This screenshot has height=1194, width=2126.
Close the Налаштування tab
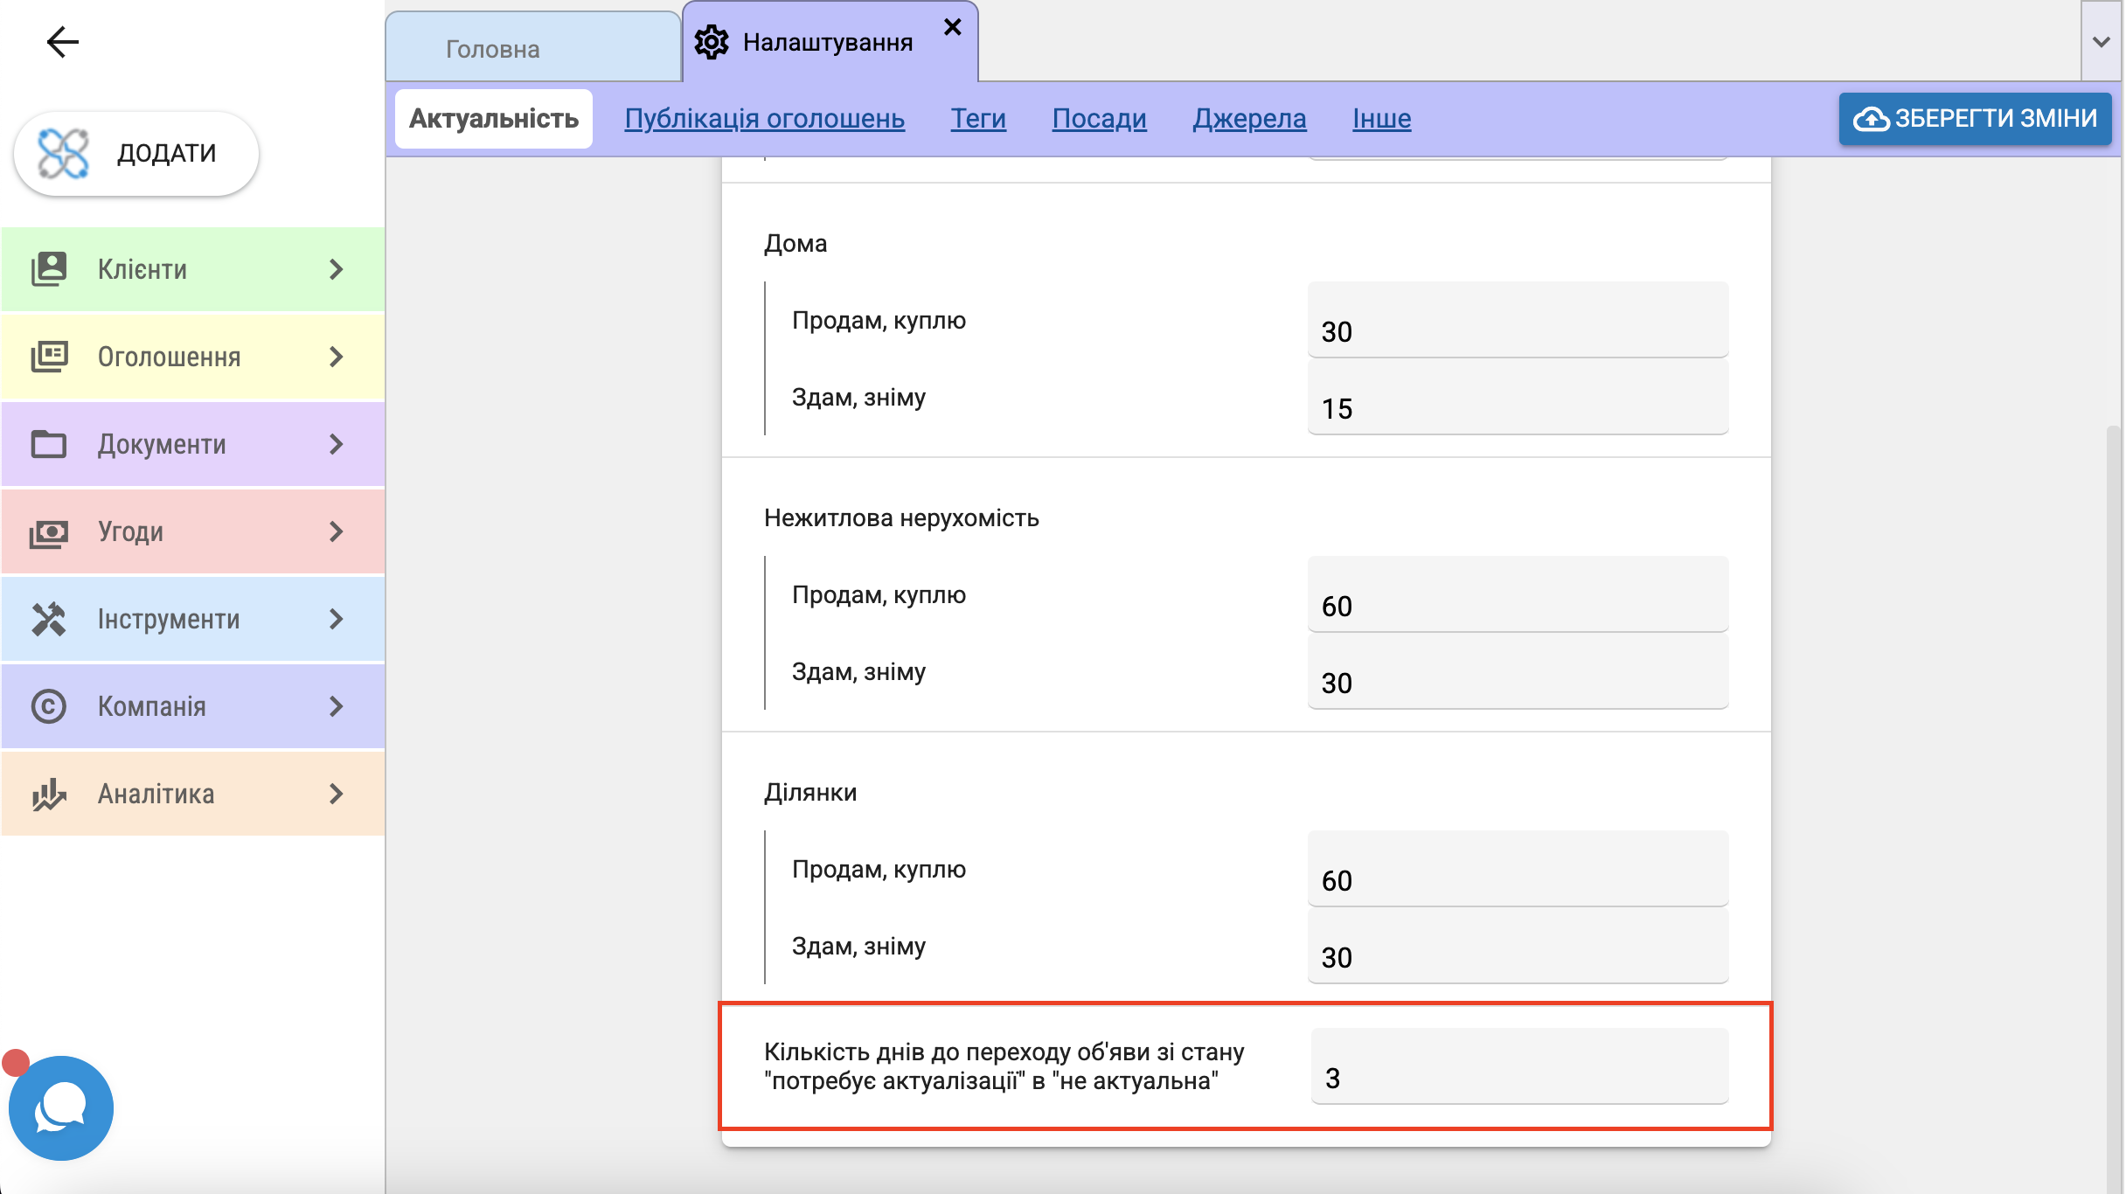coord(953,27)
